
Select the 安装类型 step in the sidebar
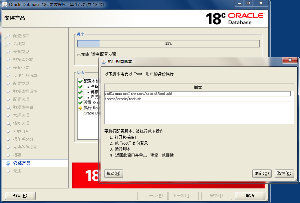pos(21,52)
